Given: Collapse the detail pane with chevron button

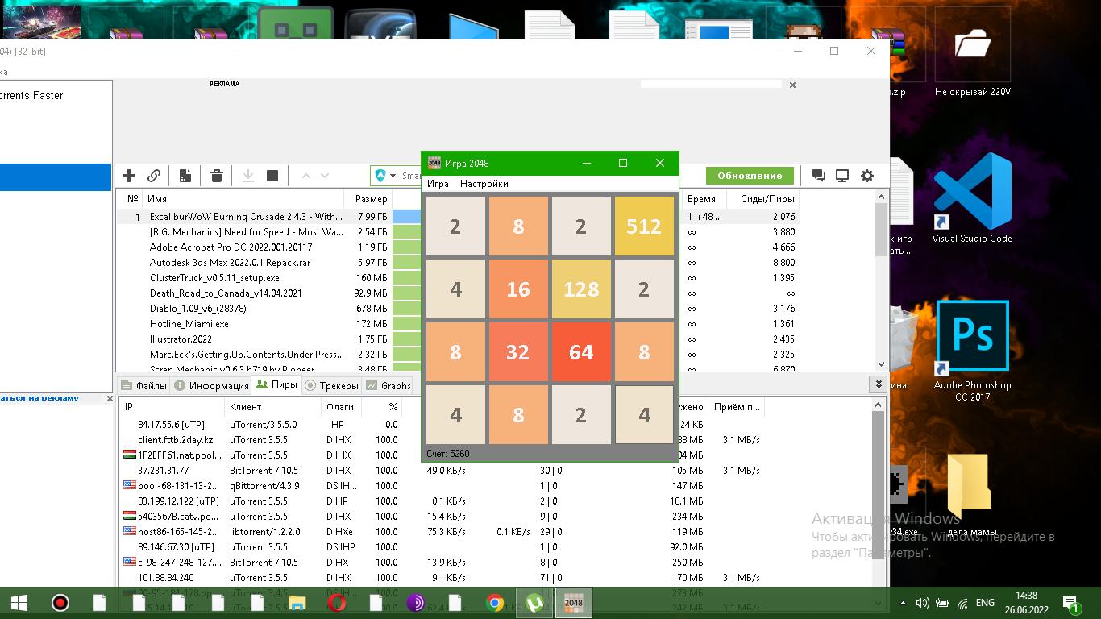Looking at the screenshot, I should [x=878, y=384].
